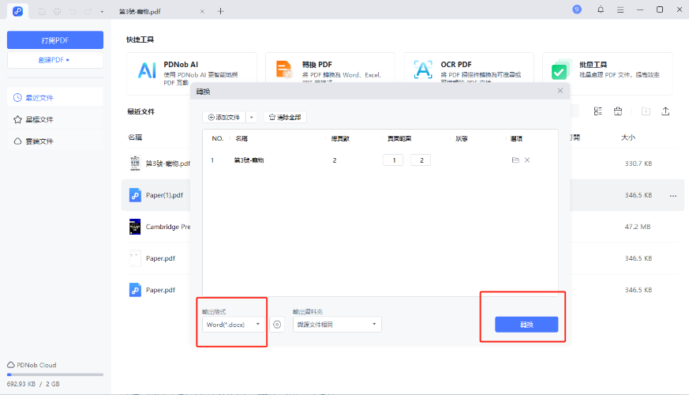This screenshot has width=689, height=395.
Task: Click the user account avatar icon
Action: (x=577, y=10)
